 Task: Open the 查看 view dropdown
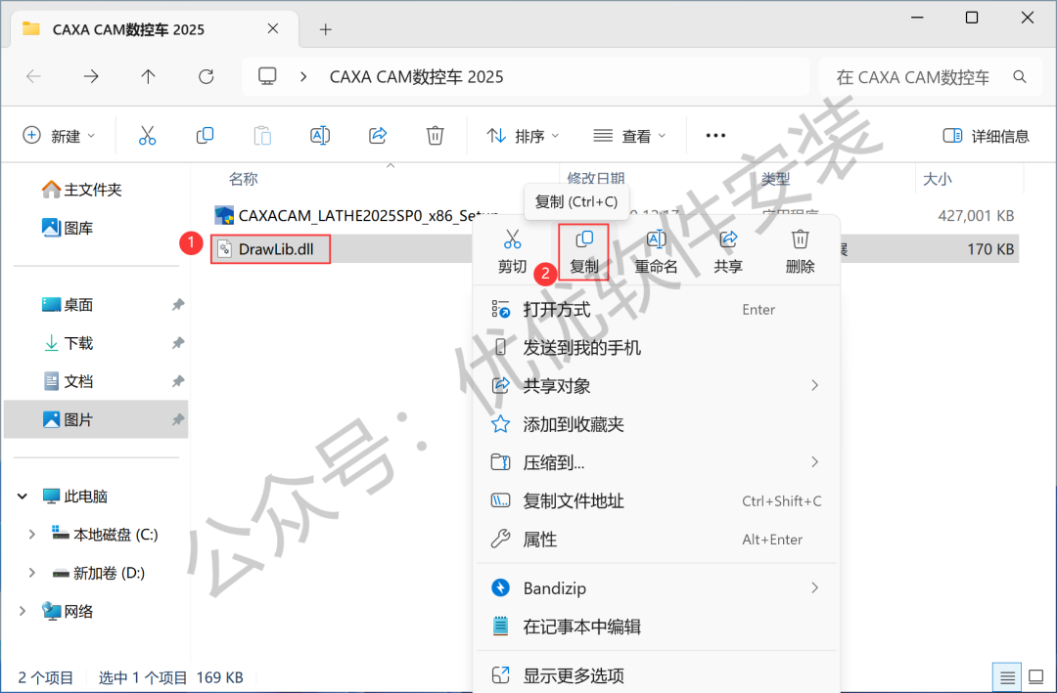(629, 136)
